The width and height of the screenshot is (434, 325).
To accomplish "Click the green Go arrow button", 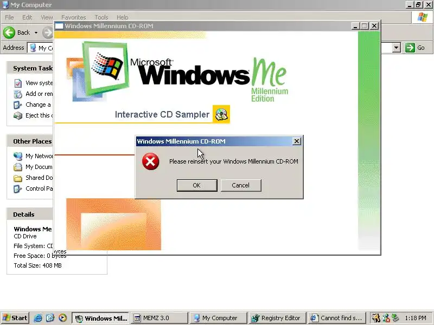I will [410, 48].
